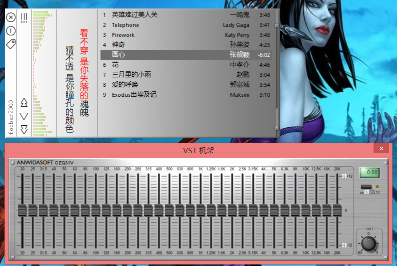
Task: Skip to next track with the double down arrow
Action: 24,129
